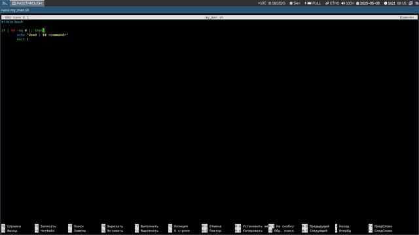Screen dimensions: 419x235
Task: Click the 'Изменён' modified status text
Action: (407, 18)
